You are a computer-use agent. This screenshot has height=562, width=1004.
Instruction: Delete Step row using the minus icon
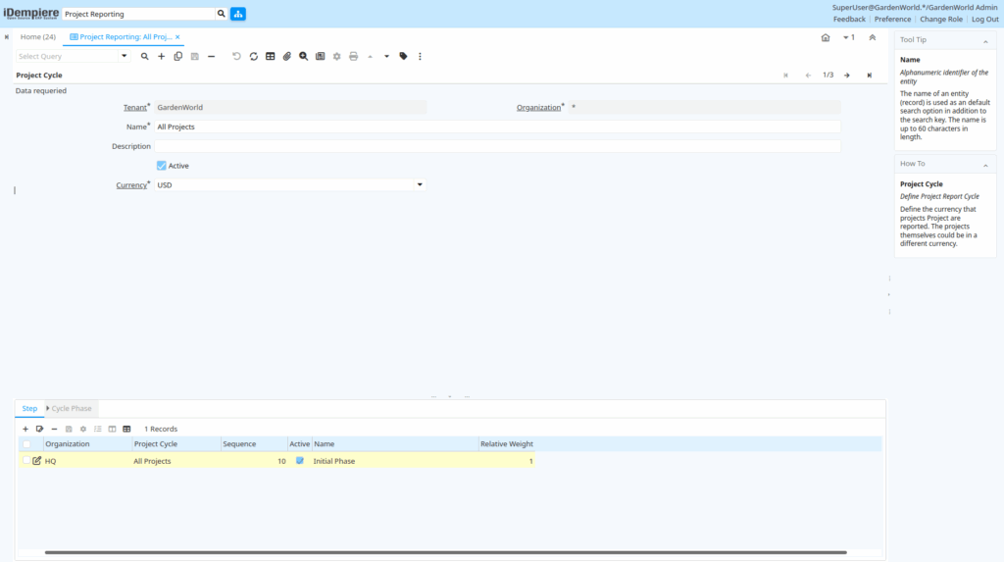(55, 429)
